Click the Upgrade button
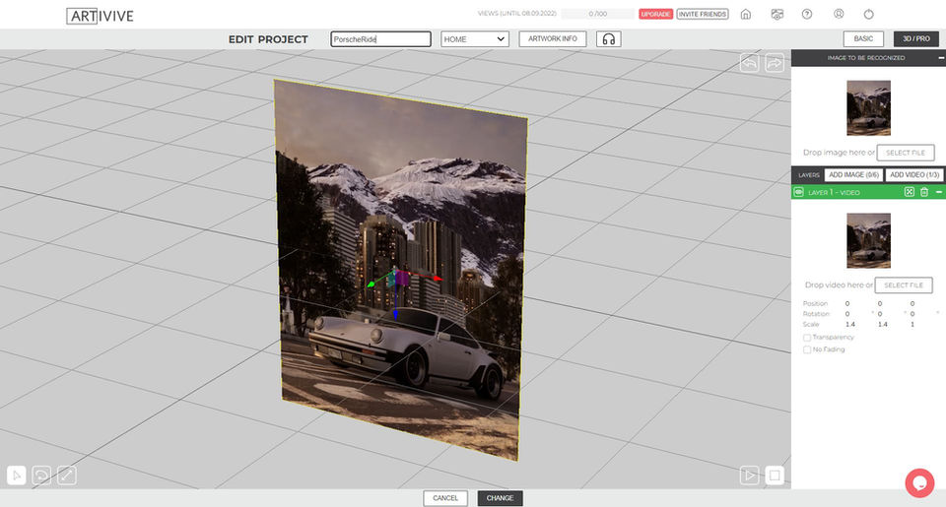Image resolution: width=946 pixels, height=507 pixels. (656, 14)
